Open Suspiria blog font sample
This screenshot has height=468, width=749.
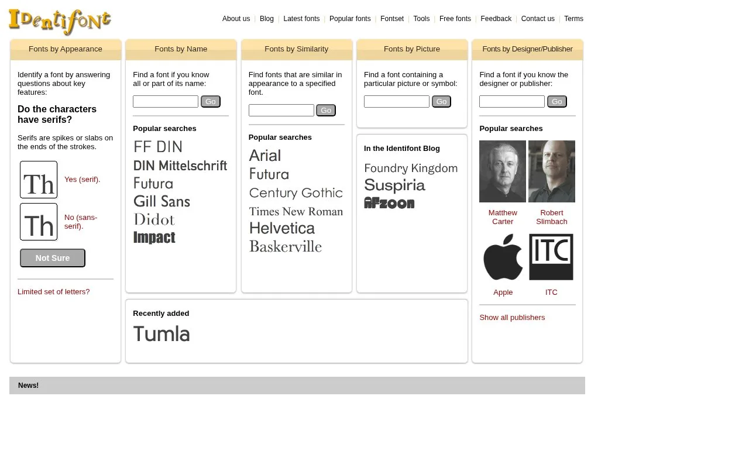395,185
